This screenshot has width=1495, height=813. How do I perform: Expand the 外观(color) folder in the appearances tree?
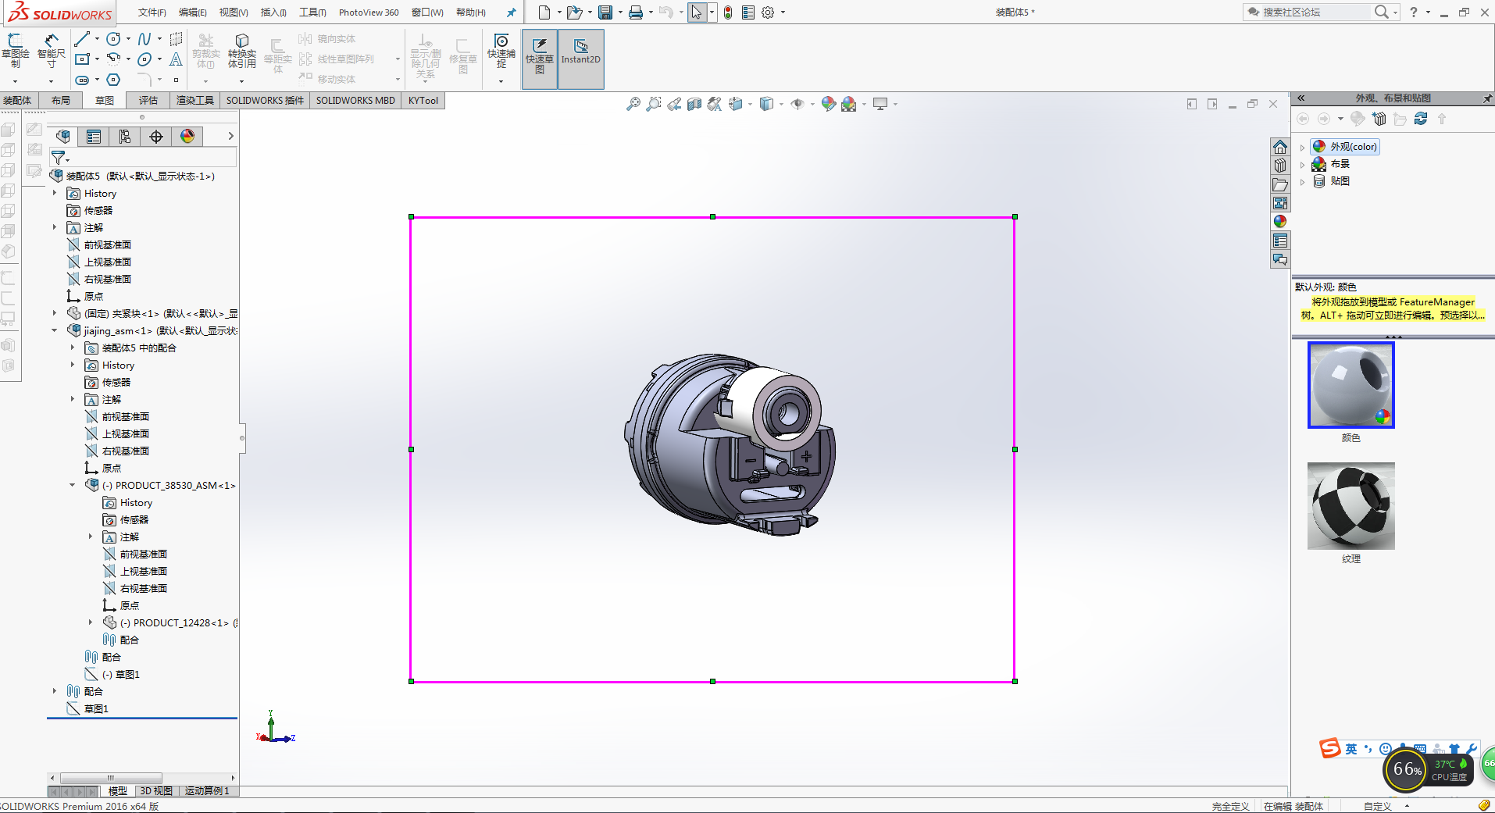tap(1302, 147)
